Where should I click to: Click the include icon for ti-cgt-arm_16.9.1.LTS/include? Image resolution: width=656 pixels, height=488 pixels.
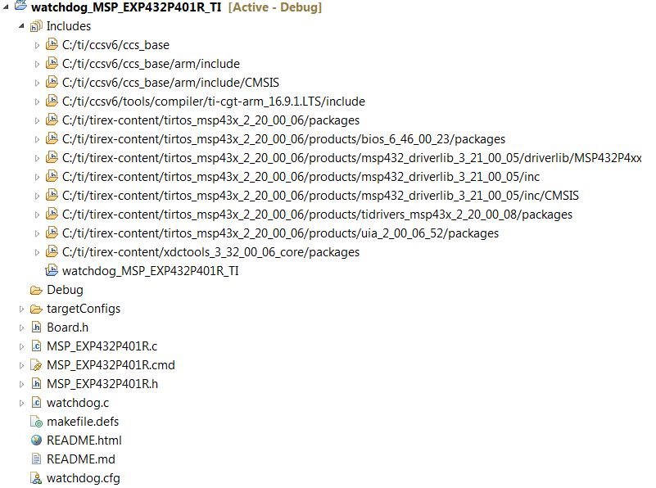(52, 101)
